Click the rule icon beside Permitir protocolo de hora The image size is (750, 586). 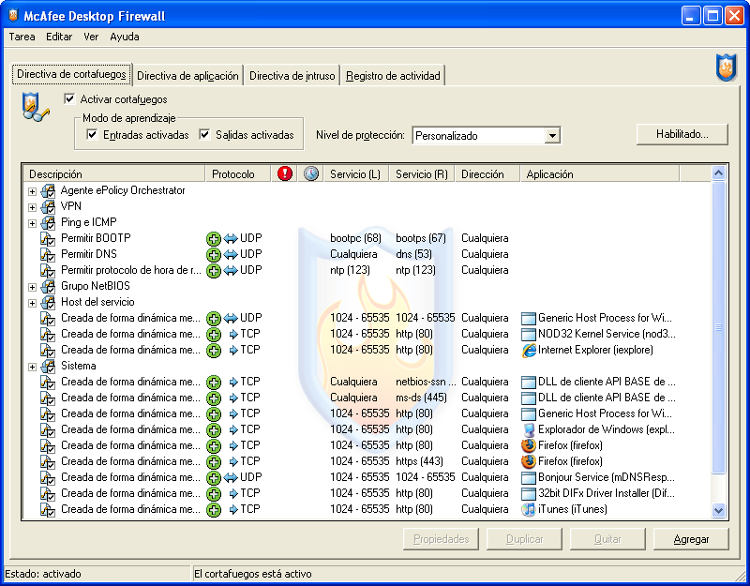pyautogui.click(x=48, y=270)
